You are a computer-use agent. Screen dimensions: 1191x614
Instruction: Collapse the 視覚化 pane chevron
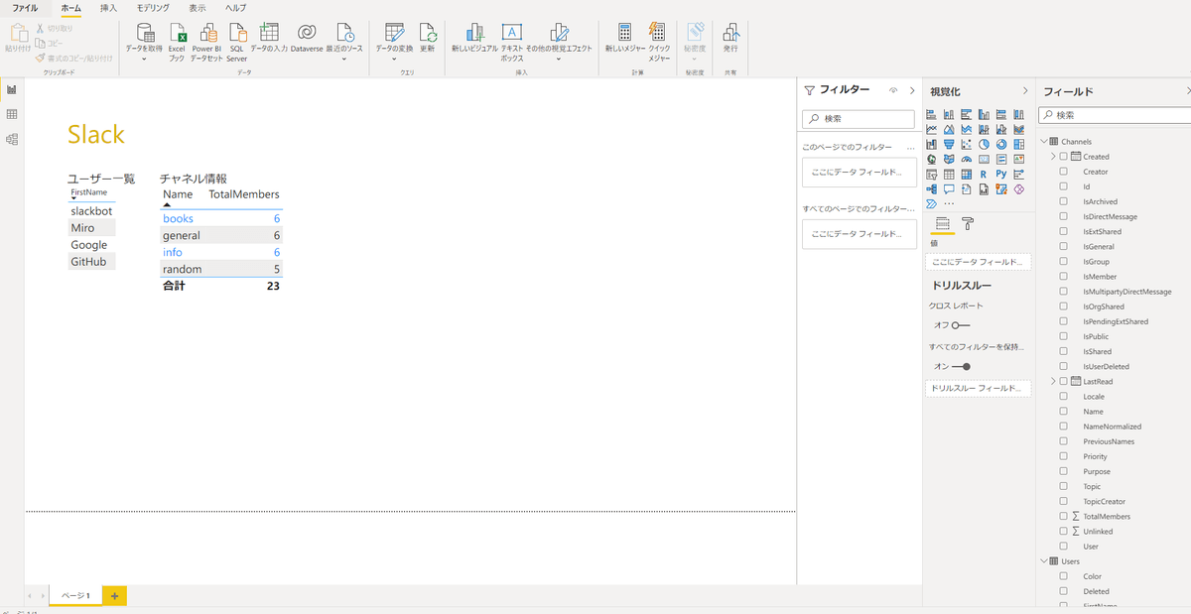point(1025,91)
